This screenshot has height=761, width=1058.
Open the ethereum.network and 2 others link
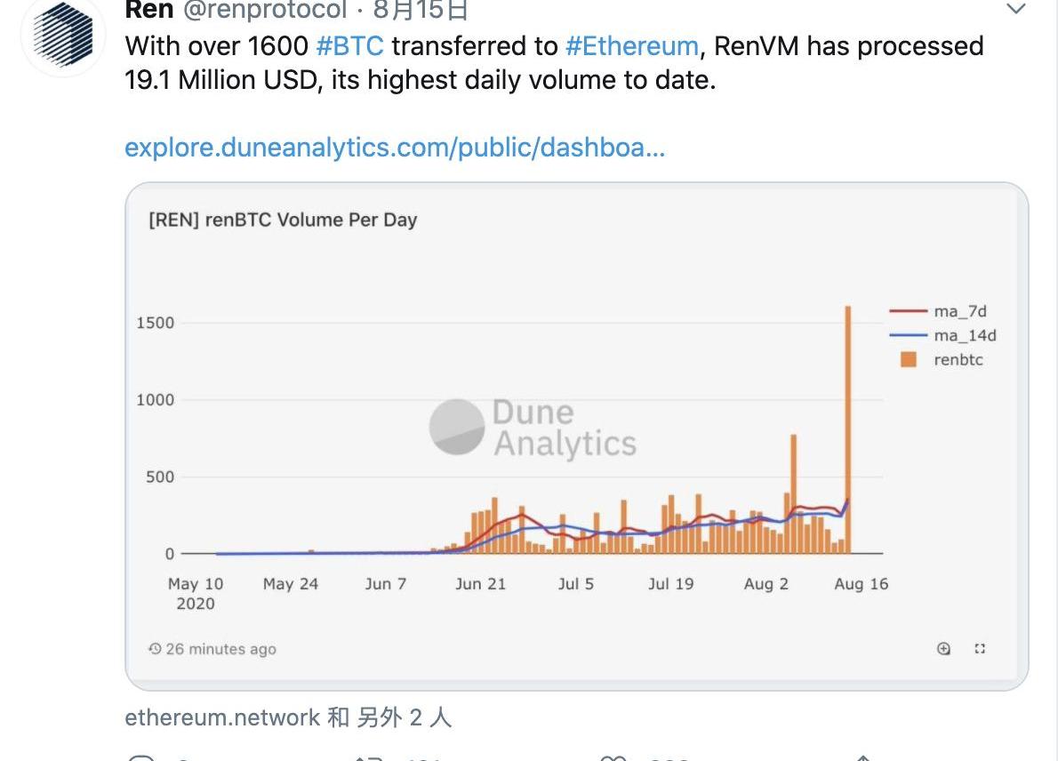288,717
